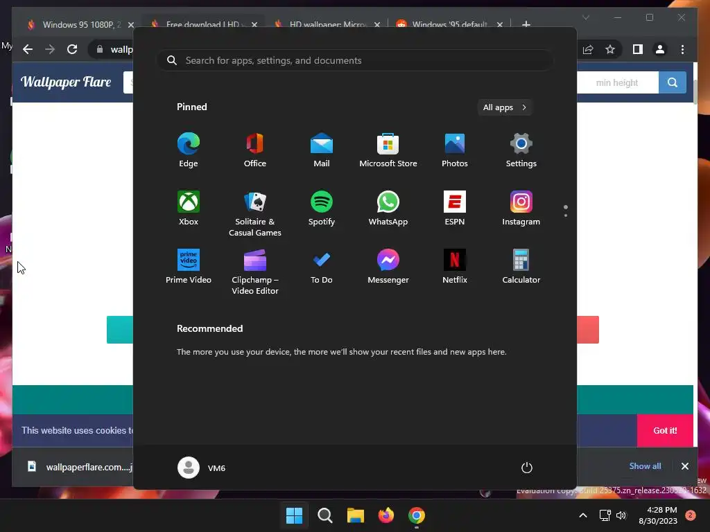Switch to the Windows '95 default tab
710x532 pixels.
pyautogui.click(x=449, y=24)
